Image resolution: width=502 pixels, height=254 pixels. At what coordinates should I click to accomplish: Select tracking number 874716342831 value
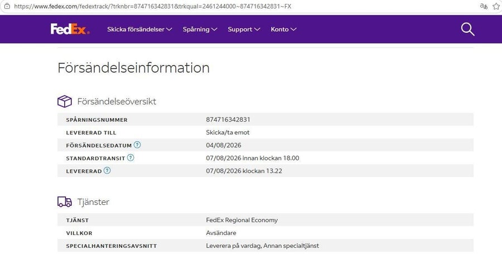[228, 120]
